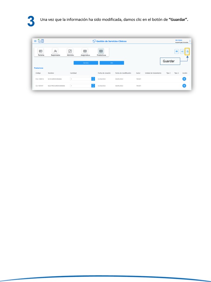Delete the ECOCARDIOGRAMA row
The height and width of the screenshot is (282, 211).
pos(184,79)
